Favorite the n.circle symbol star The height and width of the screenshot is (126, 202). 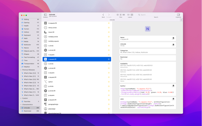(x=109, y=46)
